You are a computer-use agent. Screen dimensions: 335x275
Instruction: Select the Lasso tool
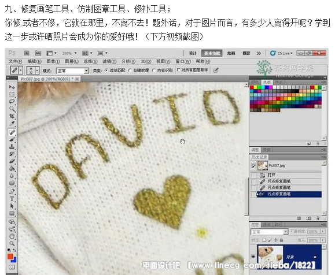(12, 102)
